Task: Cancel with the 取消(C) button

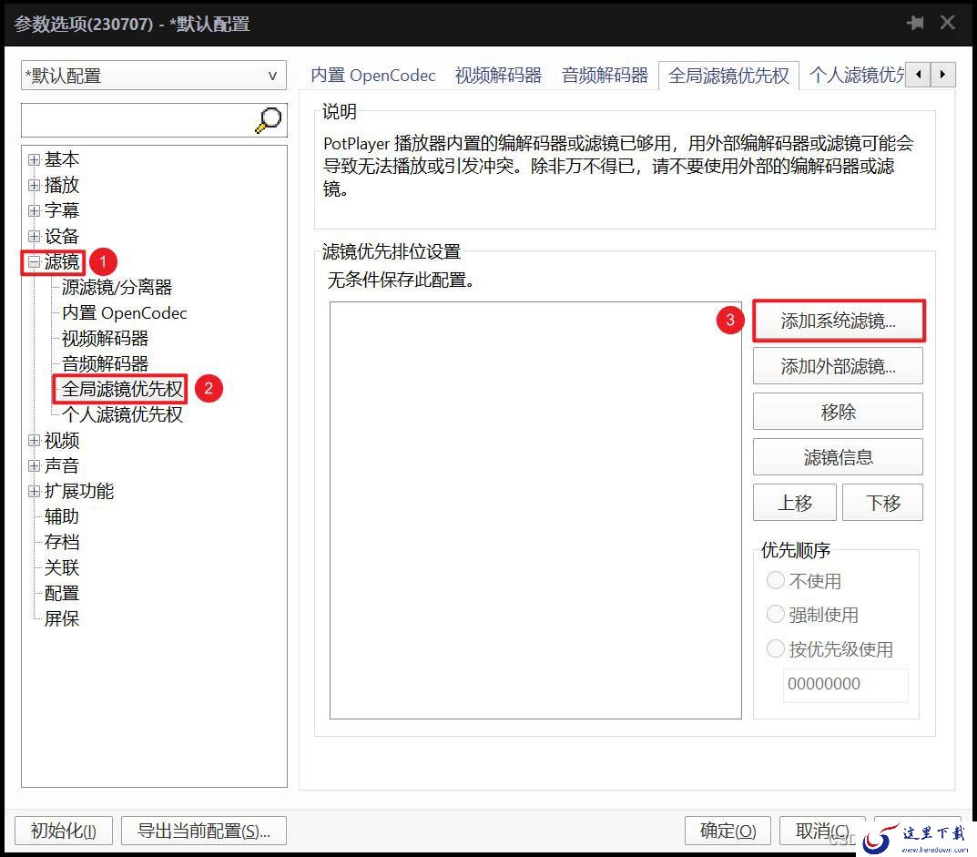Action: pos(822,831)
